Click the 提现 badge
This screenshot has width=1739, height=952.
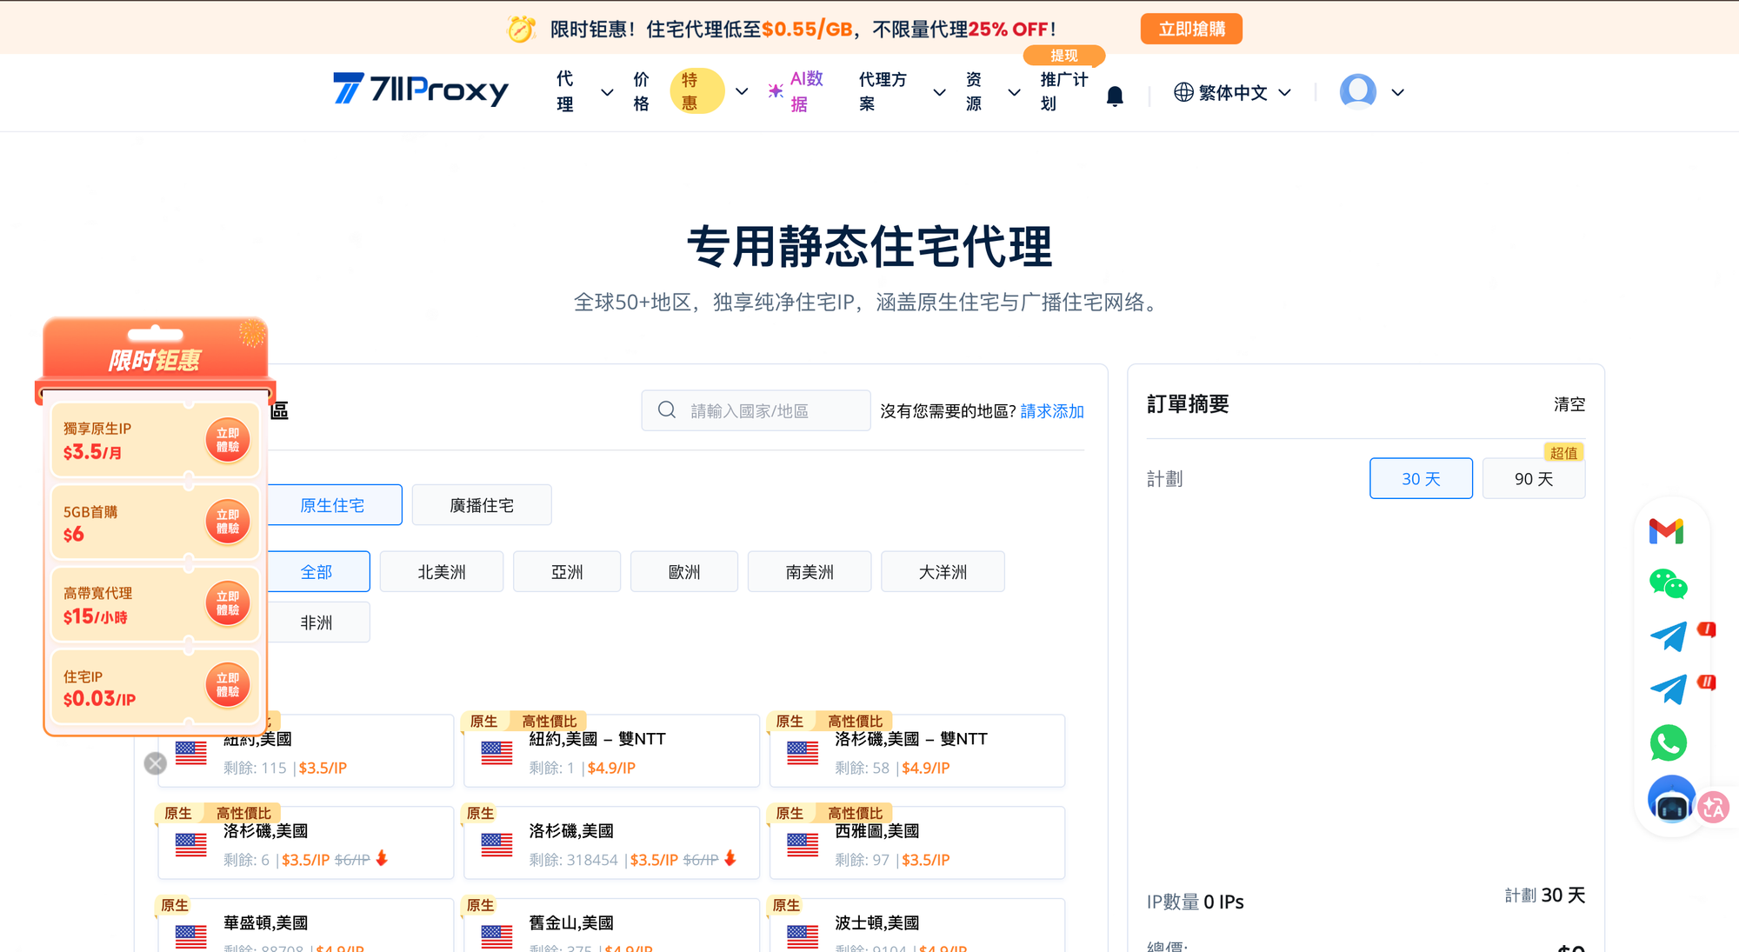(1064, 56)
